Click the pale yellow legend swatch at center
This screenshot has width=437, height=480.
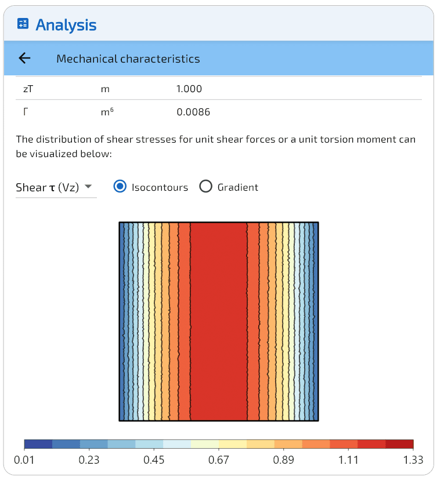[x=205, y=445]
